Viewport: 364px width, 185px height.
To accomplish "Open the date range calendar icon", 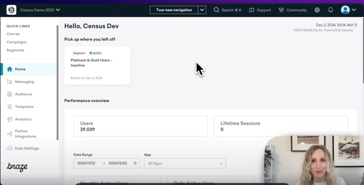I will (135, 163).
